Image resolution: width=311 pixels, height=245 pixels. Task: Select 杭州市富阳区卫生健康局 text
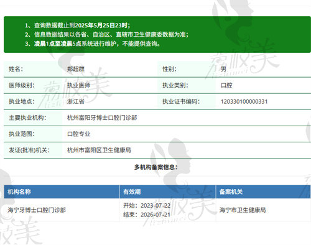(x=99, y=150)
